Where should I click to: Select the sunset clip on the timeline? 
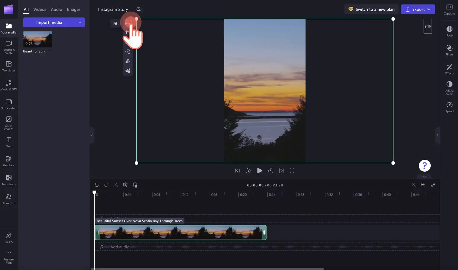click(181, 232)
